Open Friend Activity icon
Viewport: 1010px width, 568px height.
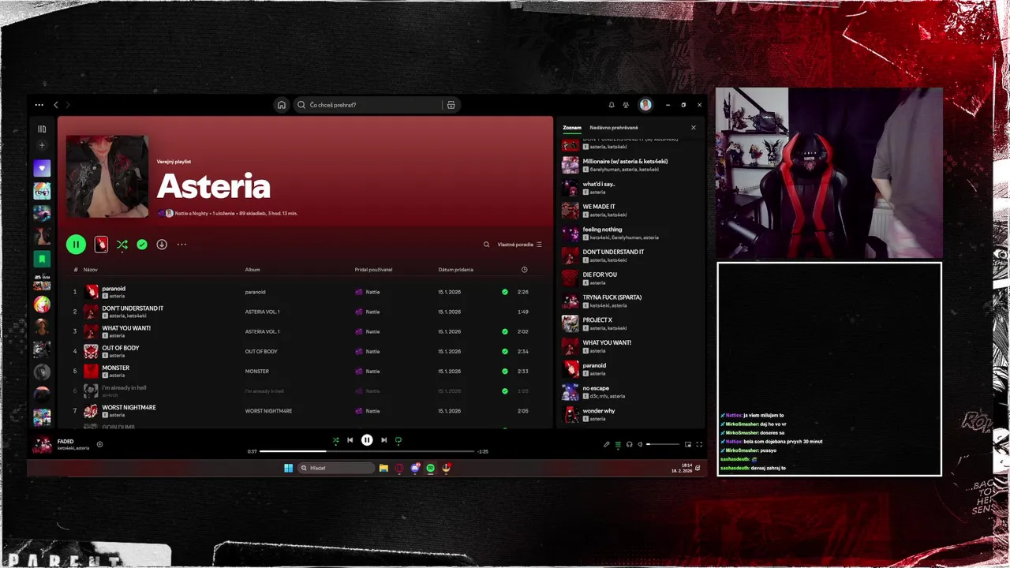click(x=626, y=105)
